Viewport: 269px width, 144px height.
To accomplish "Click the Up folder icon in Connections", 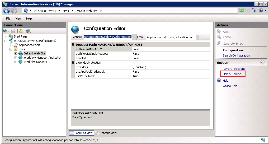I will point(21,31).
